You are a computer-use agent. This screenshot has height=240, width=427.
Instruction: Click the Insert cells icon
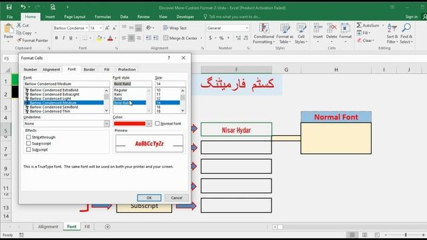click(x=318, y=29)
